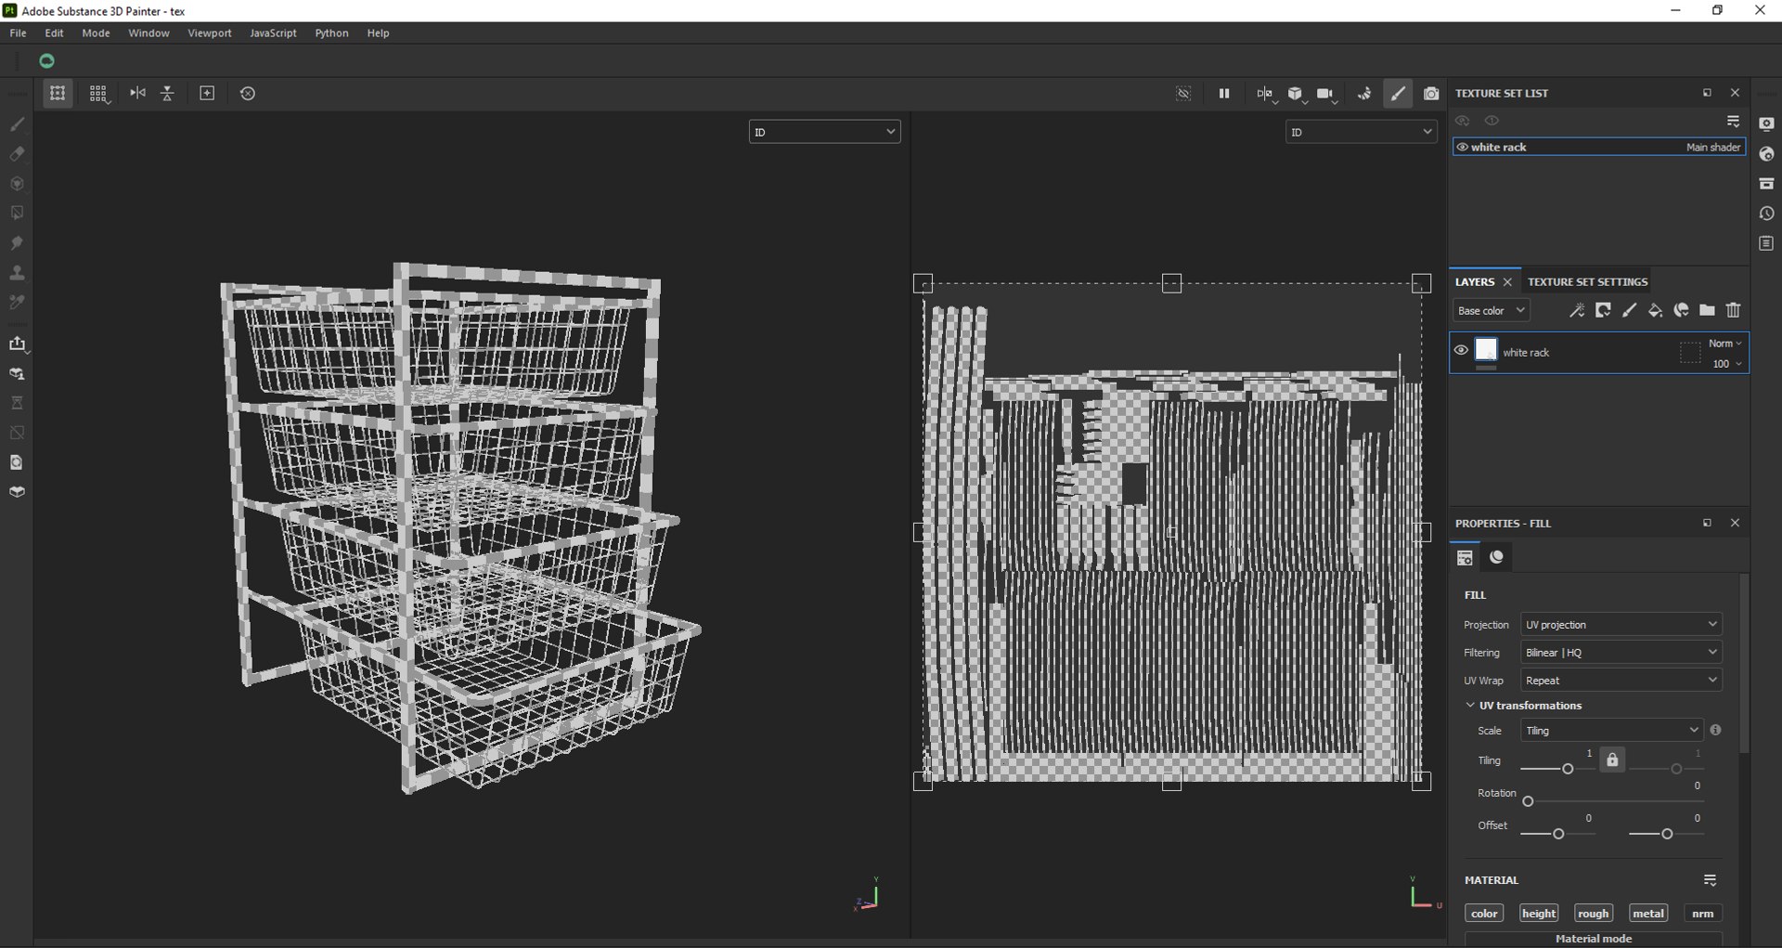Open the 3D viewport ID channel dropdown
The height and width of the screenshot is (948, 1782).
click(x=824, y=132)
